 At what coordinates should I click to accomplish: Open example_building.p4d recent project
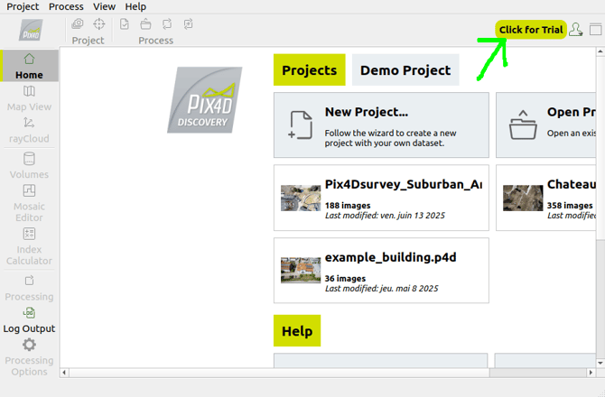381,271
